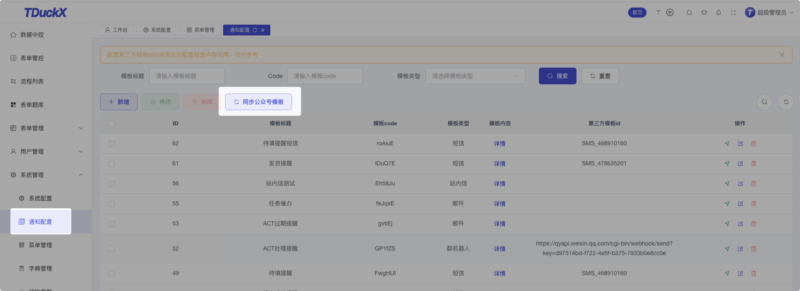The image size is (800, 291).
Task: Edit the 待填提醒短信 row
Action: click(x=740, y=144)
